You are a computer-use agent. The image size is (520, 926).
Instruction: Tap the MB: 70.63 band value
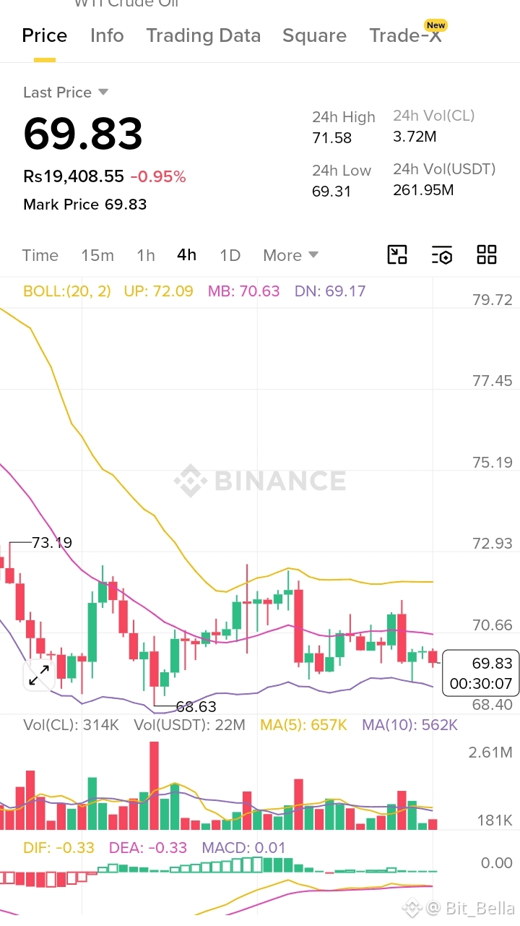click(243, 291)
